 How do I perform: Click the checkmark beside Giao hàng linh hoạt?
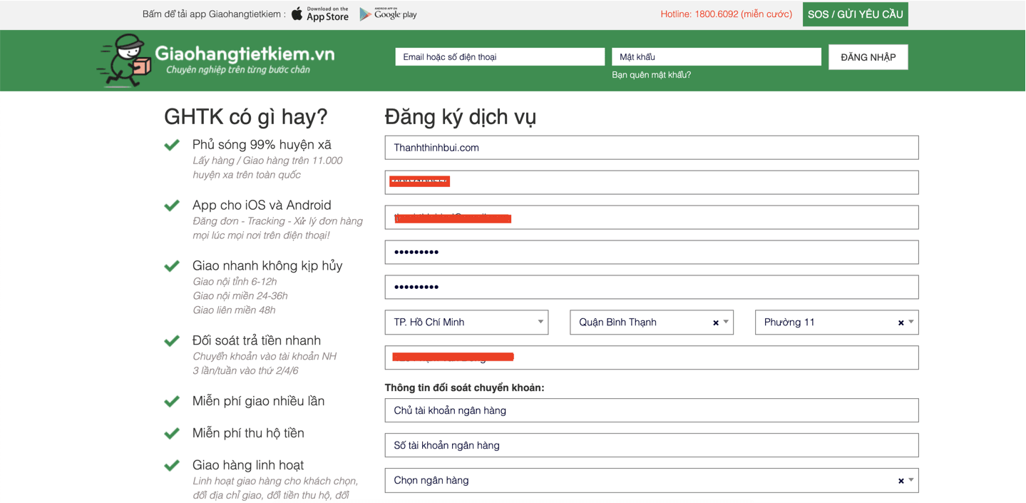pos(172,466)
